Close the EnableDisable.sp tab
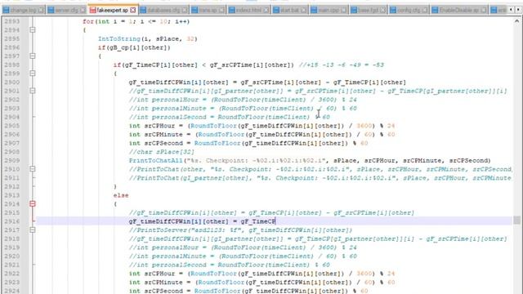This screenshot has height=294, width=523. [x=484, y=10]
